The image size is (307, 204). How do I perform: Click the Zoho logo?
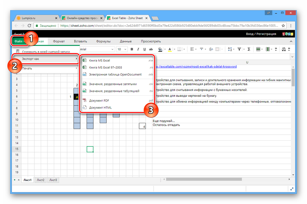(288, 34)
